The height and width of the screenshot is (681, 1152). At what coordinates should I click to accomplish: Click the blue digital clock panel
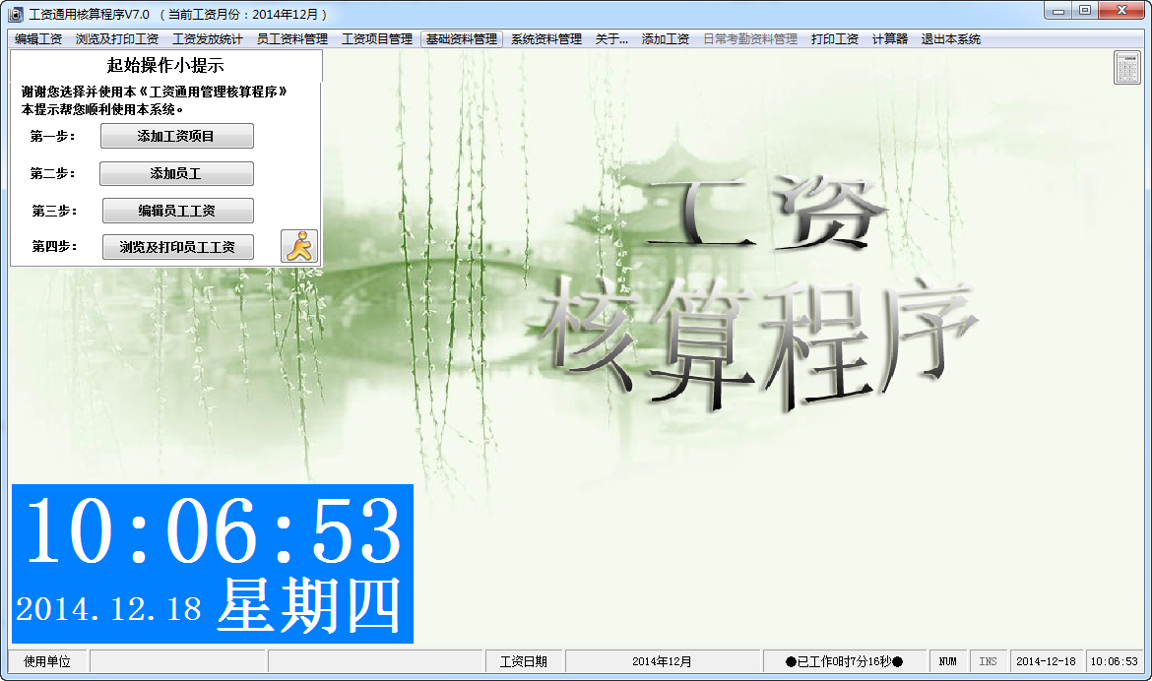[212, 564]
